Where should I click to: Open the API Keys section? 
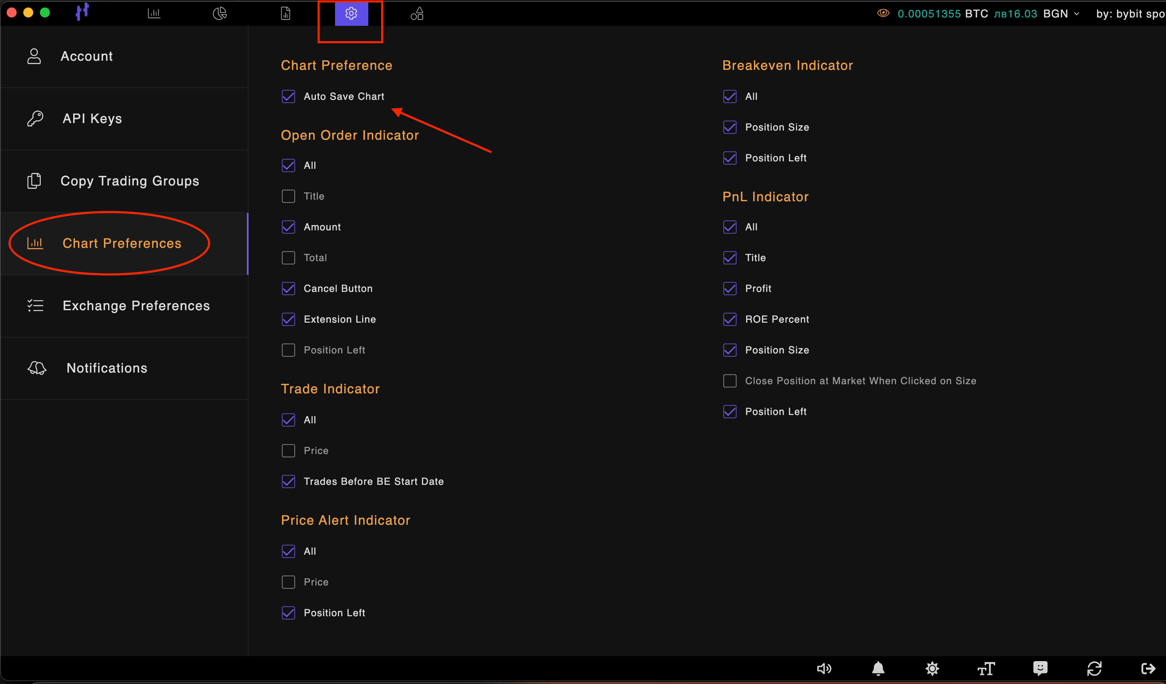[x=91, y=119]
